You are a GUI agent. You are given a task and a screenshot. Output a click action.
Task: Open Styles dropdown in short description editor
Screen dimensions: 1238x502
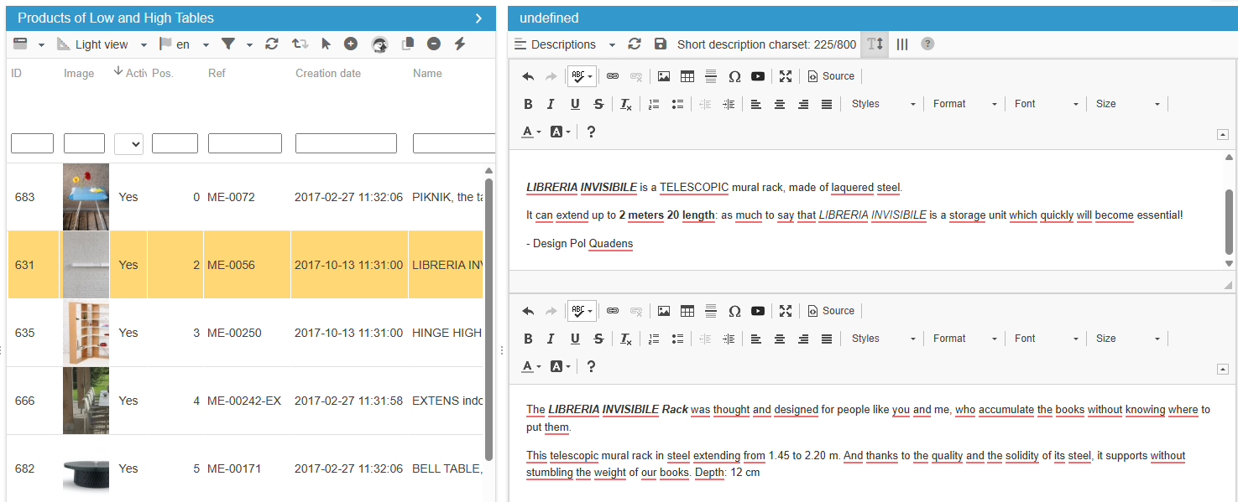tap(883, 104)
